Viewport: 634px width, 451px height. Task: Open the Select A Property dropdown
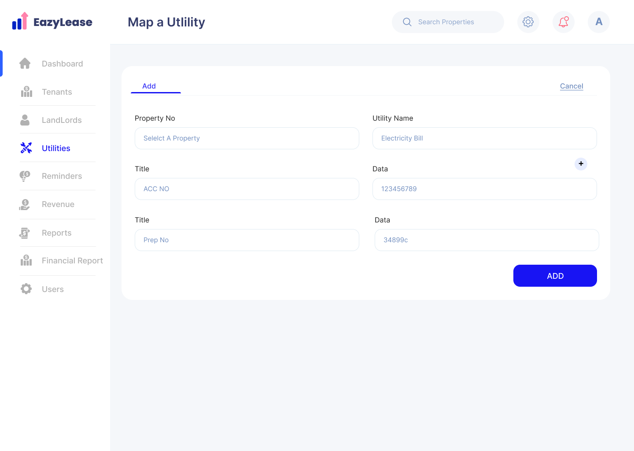point(247,138)
